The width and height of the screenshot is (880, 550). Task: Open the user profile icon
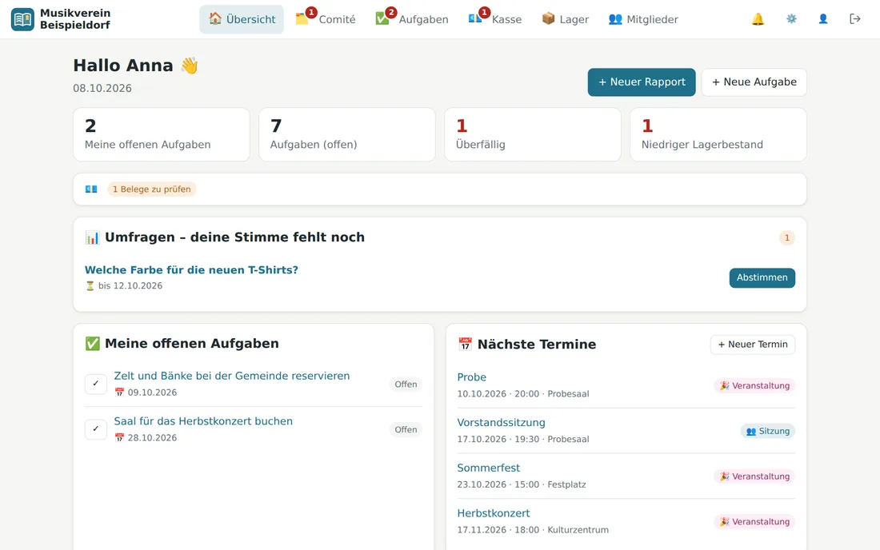[x=822, y=19]
